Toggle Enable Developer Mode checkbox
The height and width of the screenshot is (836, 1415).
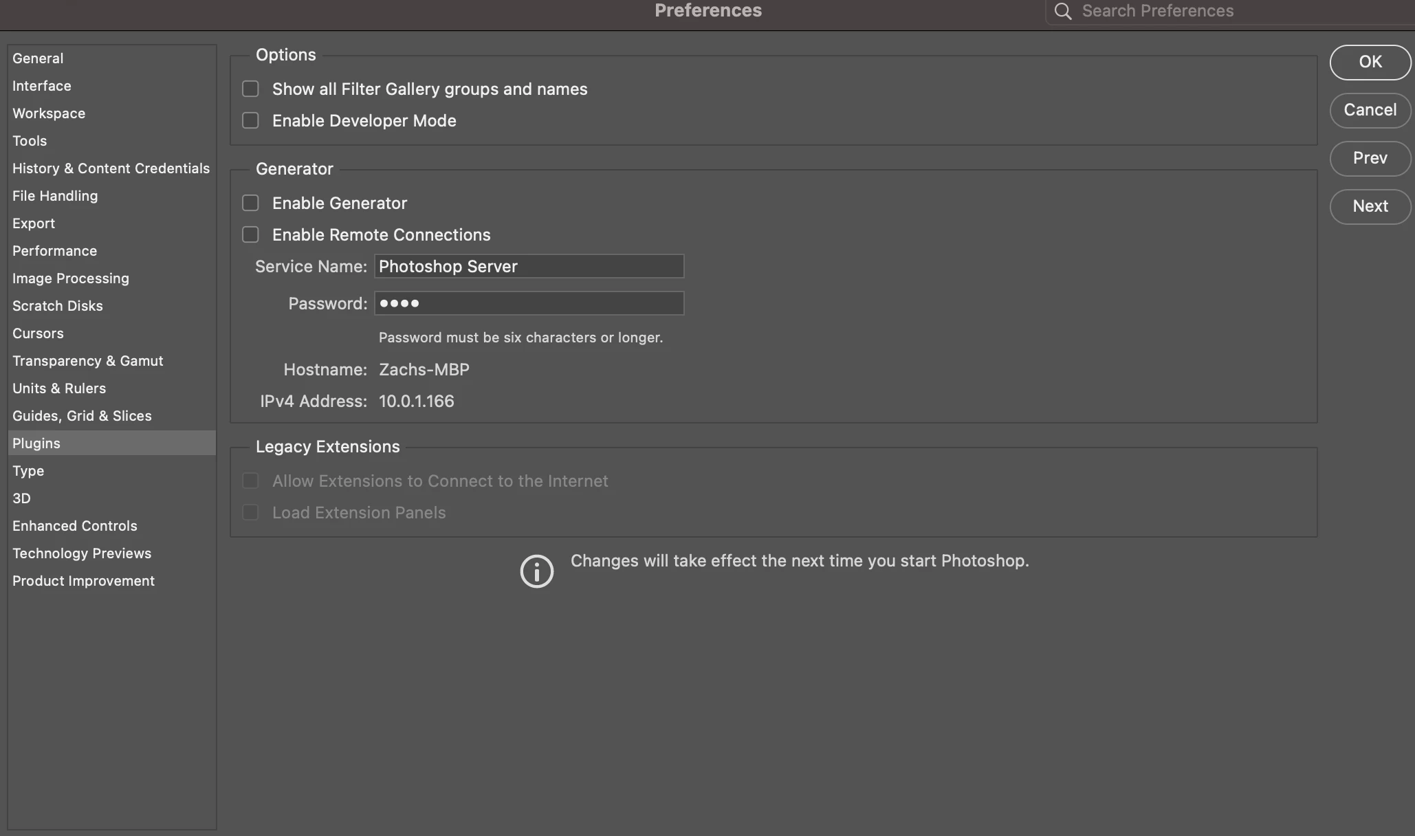point(250,120)
